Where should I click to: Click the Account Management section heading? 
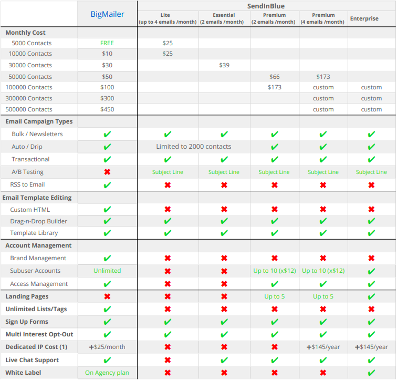(x=38, y=245)
